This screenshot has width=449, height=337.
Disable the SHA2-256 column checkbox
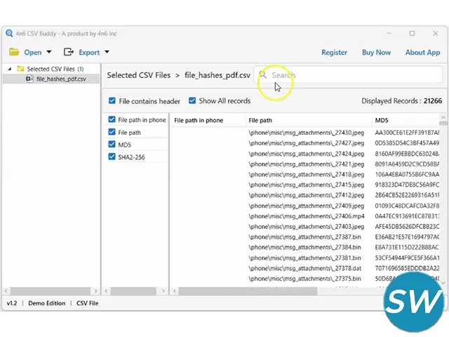tap(112, 157)
